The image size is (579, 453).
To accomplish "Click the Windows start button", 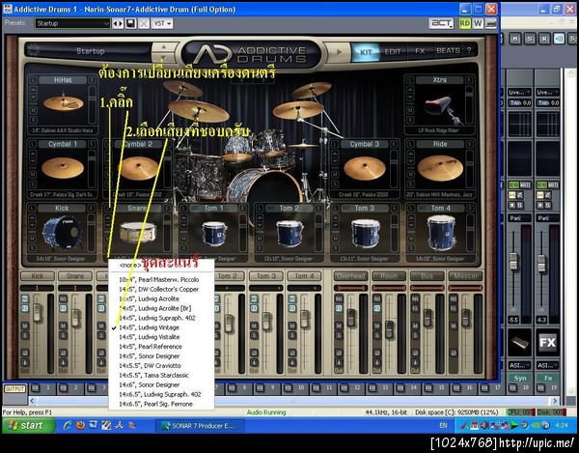I will pos(29,425).
